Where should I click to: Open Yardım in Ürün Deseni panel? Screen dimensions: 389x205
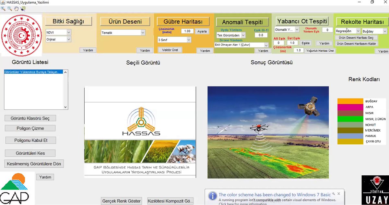145,50
